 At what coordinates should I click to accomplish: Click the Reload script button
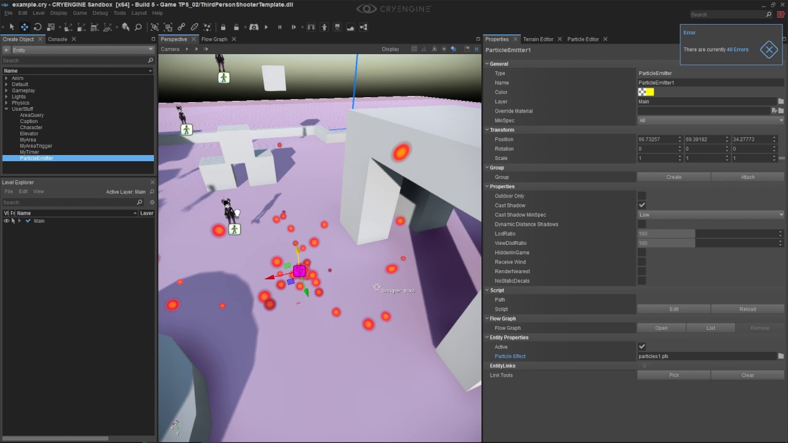[747, 309]
